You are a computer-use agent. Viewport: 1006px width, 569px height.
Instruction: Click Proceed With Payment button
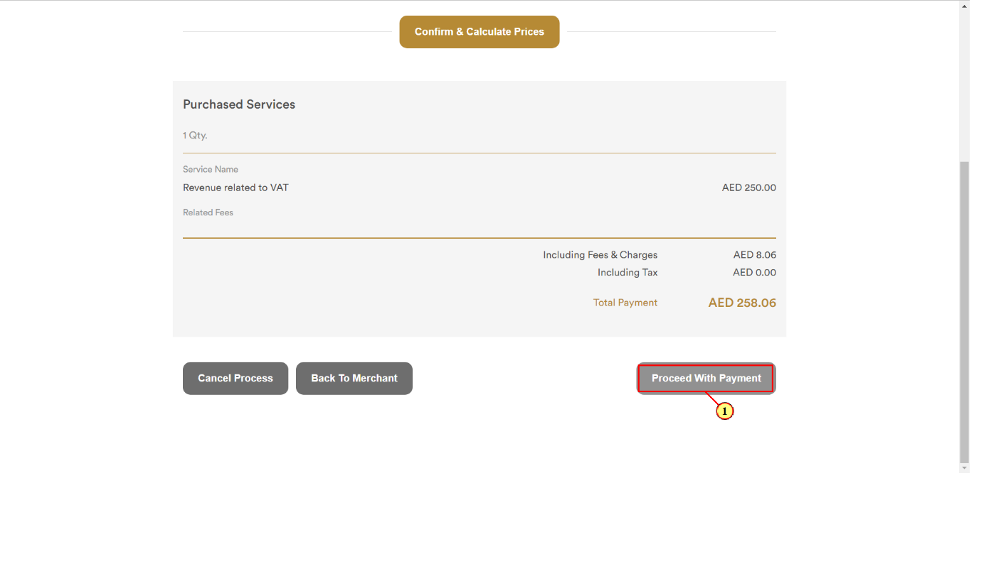point(706,379)
